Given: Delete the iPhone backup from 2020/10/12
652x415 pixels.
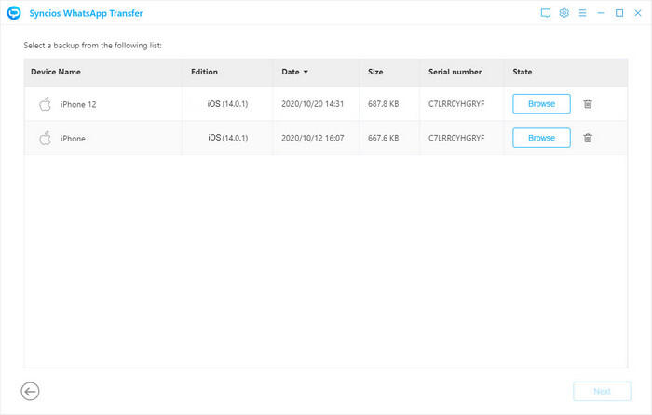Looking at the screenshot, I should point(588,138).
